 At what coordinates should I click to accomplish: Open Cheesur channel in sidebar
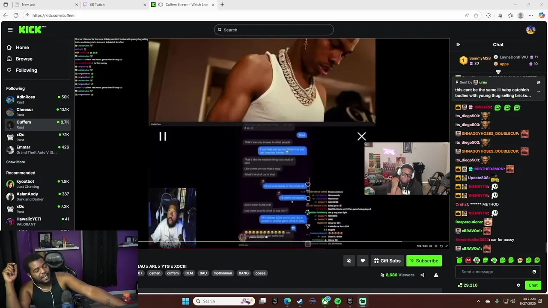click(38, 112)
